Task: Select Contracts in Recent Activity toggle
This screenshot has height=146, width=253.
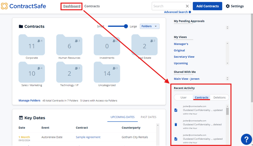Action: point(202,97)
